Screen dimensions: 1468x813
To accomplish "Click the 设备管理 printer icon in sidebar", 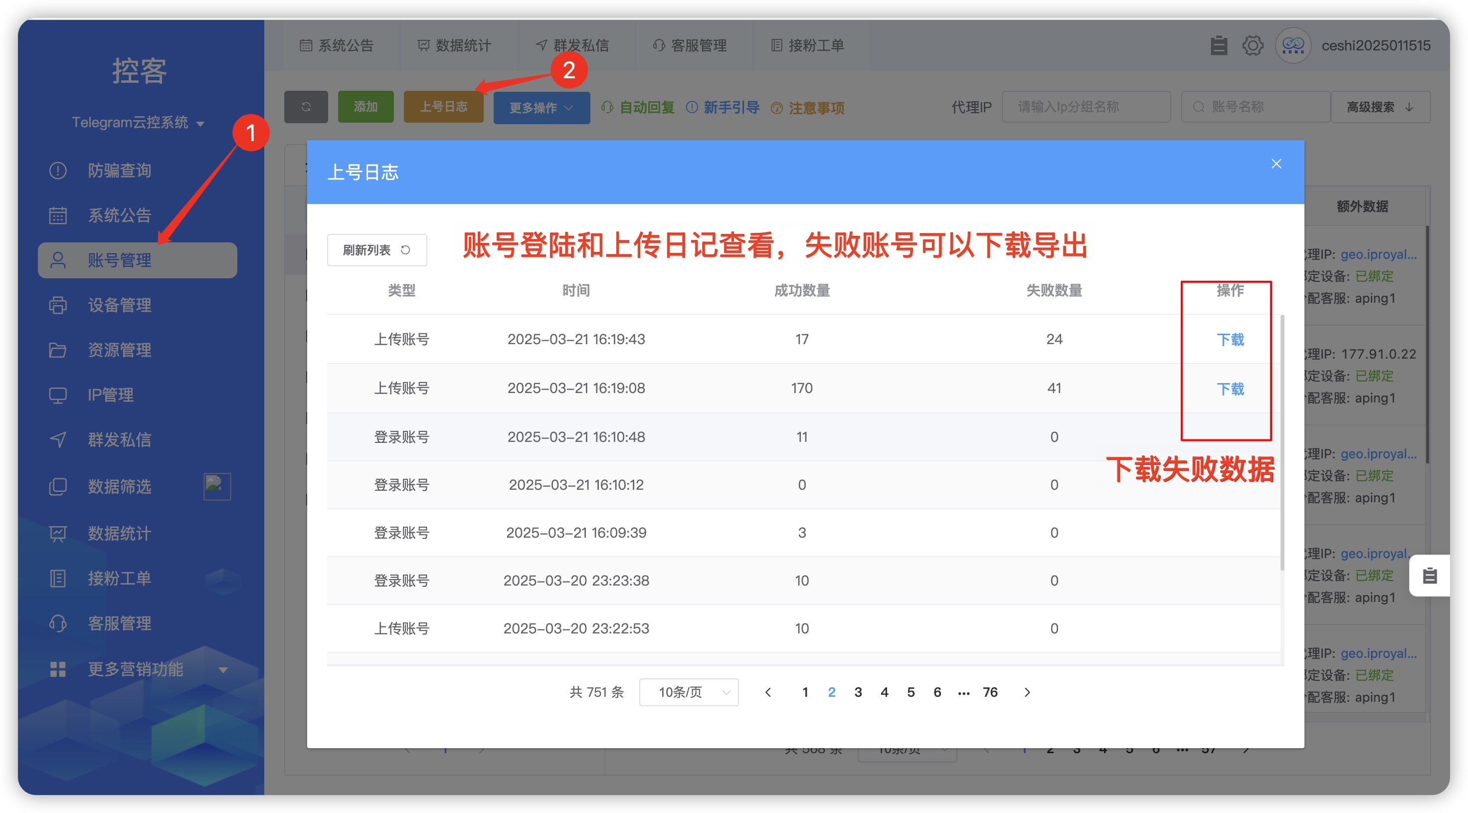I will coord(57,305).
